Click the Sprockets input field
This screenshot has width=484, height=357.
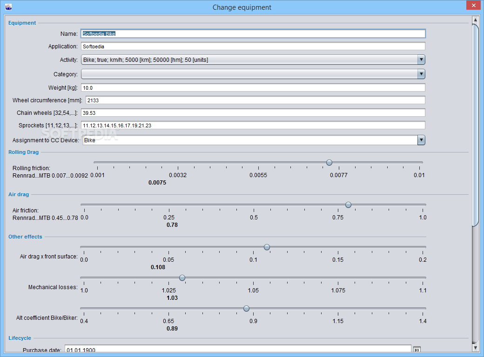(253, 126)
